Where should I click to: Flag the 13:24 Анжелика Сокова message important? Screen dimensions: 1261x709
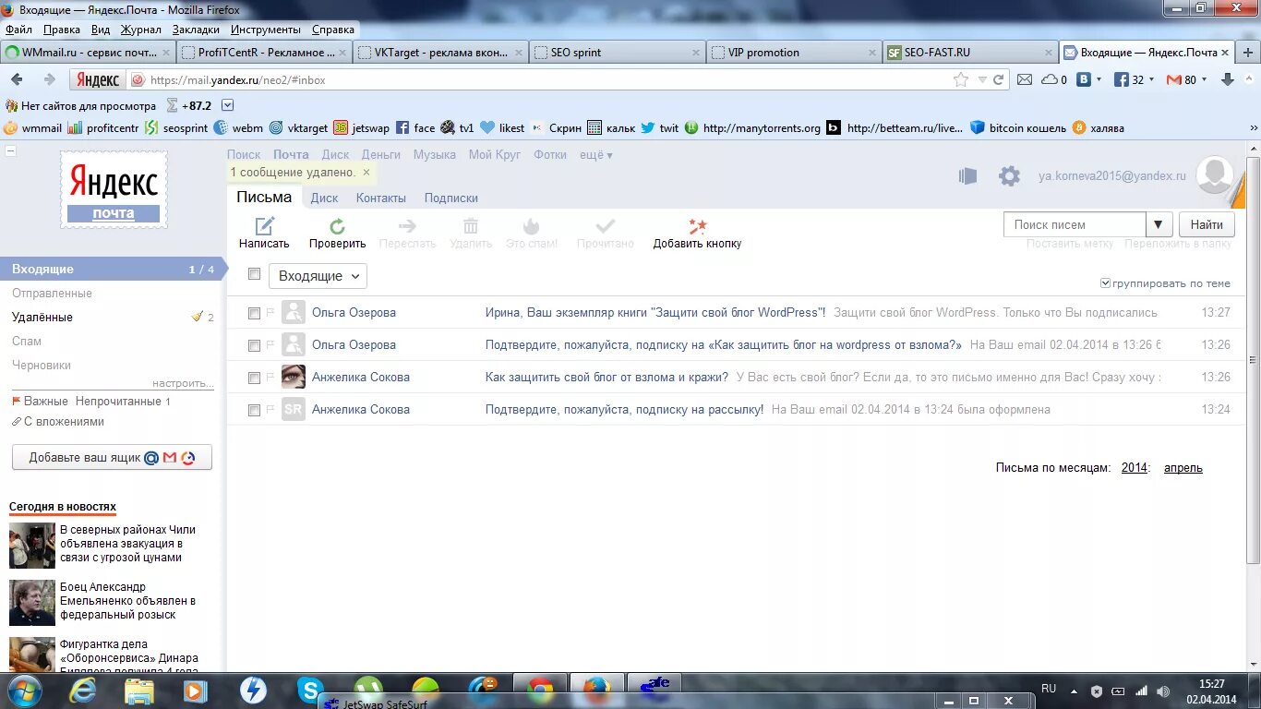[270, 409]
